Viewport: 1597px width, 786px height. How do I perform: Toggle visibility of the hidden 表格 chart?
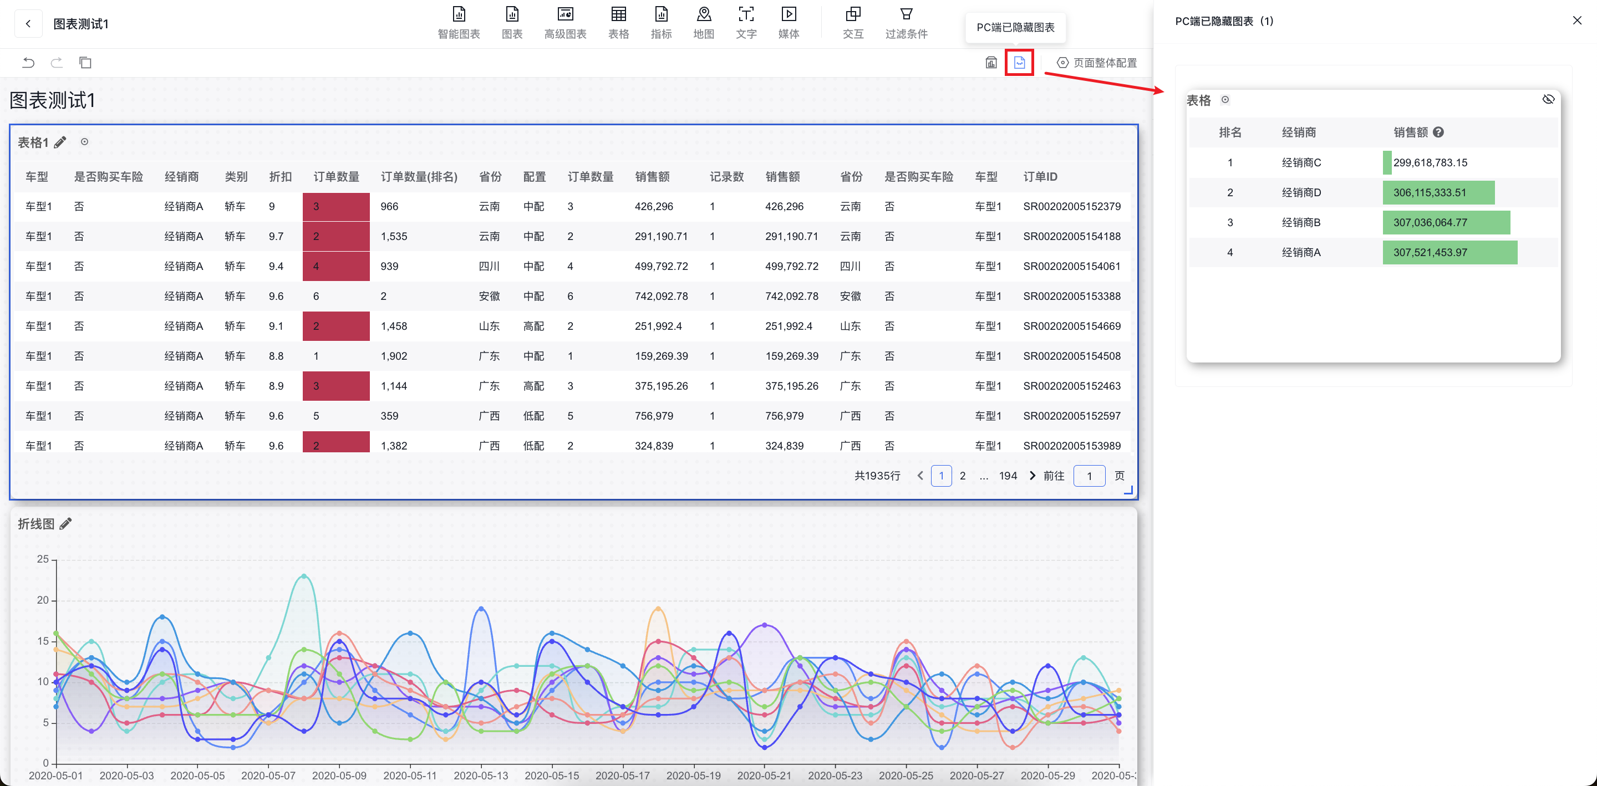1548,99
